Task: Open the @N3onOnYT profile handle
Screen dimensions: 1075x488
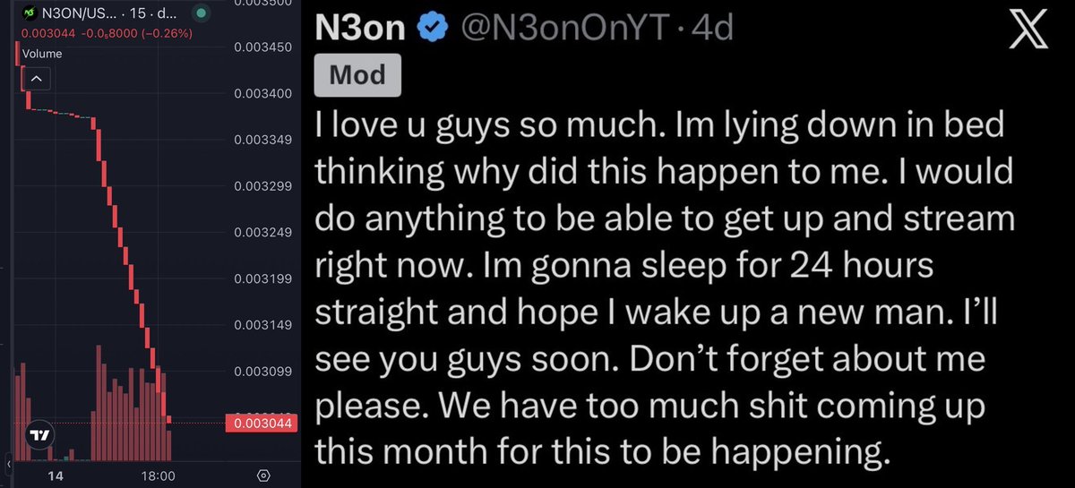Action: 564,30
